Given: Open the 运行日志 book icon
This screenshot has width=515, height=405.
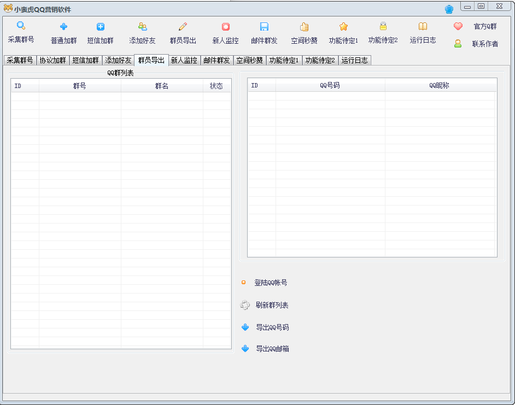Looking at the screenshot, I should click(423, 26).
